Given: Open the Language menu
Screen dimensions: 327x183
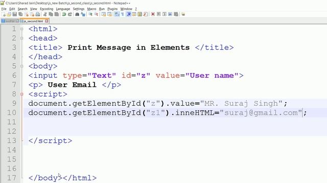Looking at the screenshot, I should pyautogui.click(x=63, y=9).
